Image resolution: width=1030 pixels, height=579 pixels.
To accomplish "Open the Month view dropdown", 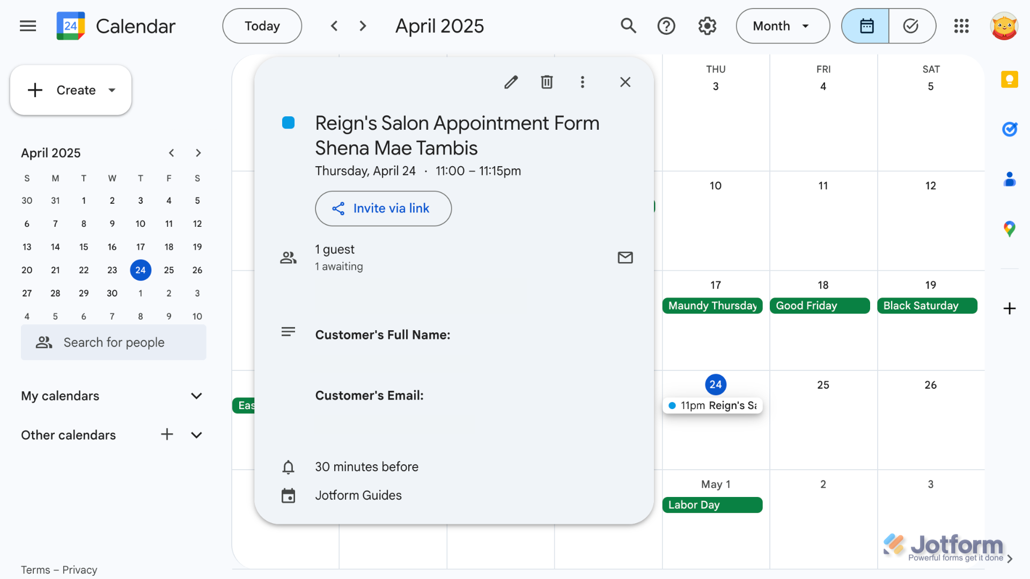I will click(x=783, y=26).
